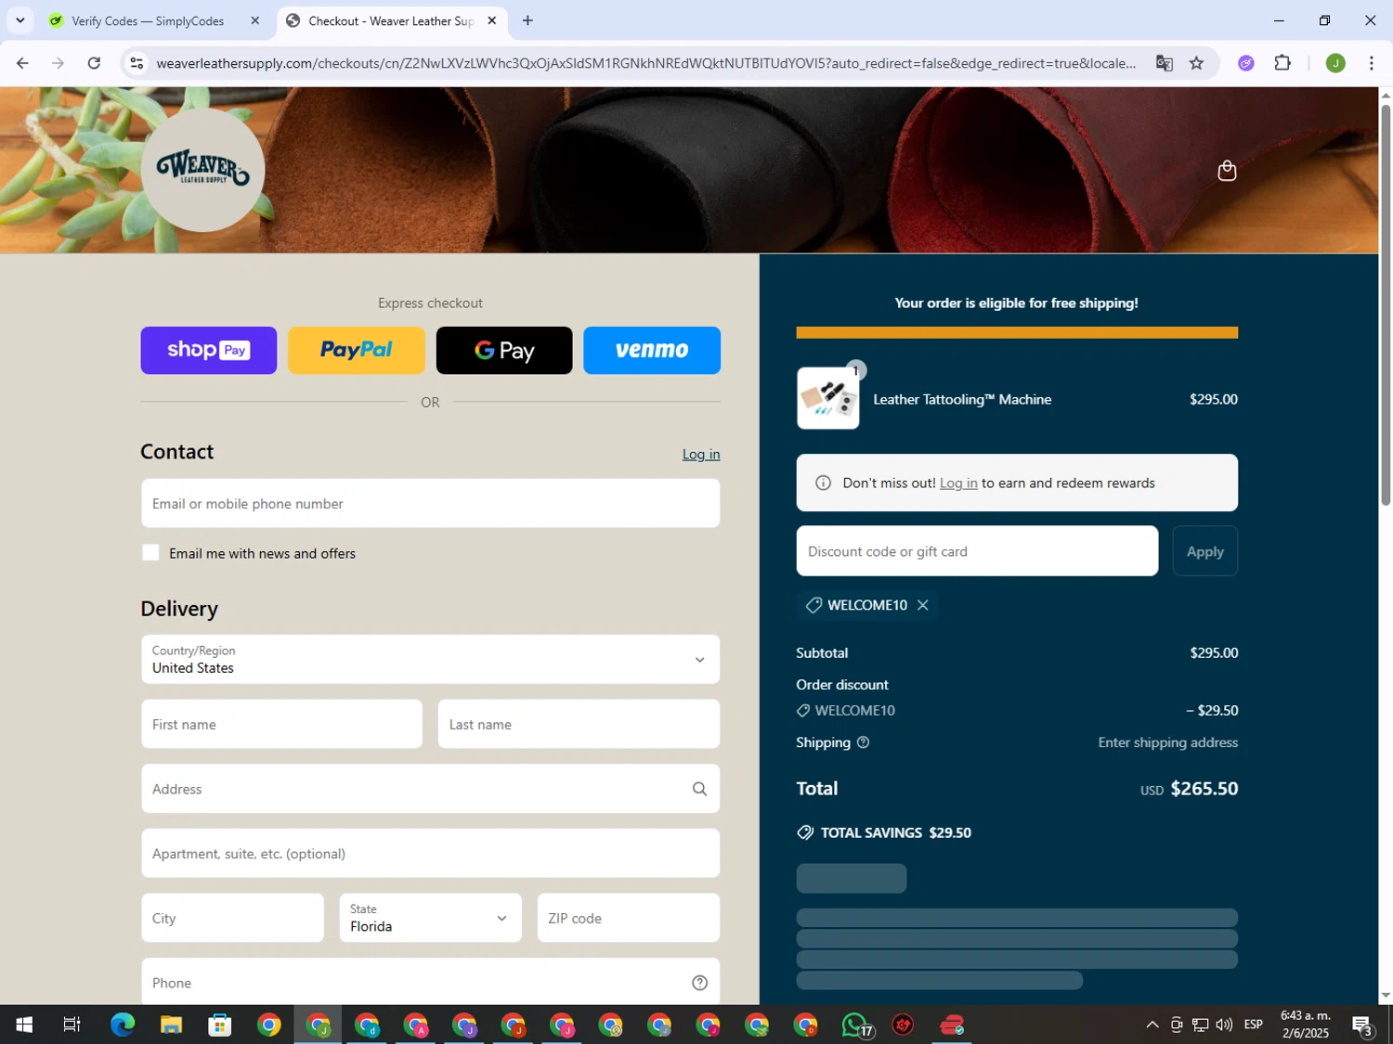Pay using Venmo button
The image size is (1393, 1044).
[652, 350]
